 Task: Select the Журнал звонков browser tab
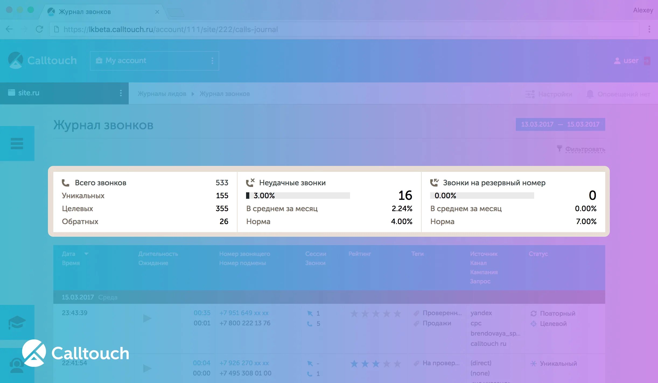[x=85, y=12]
